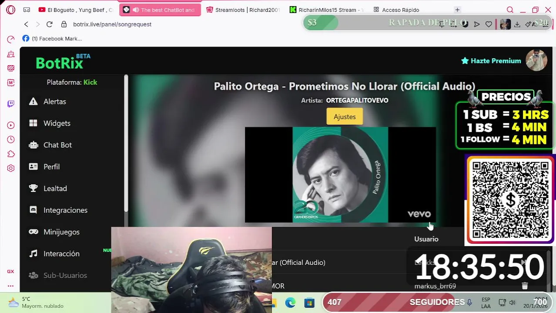Open Interacción section

coord(61,253)
